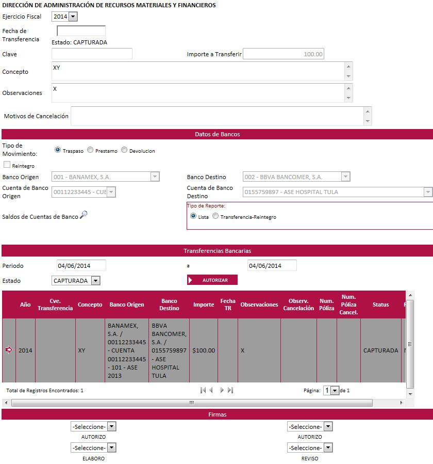This screenshot has height=464, width=433.
Task: Click the Num. Póliza Cancel. column header
Action: [349, 305]
